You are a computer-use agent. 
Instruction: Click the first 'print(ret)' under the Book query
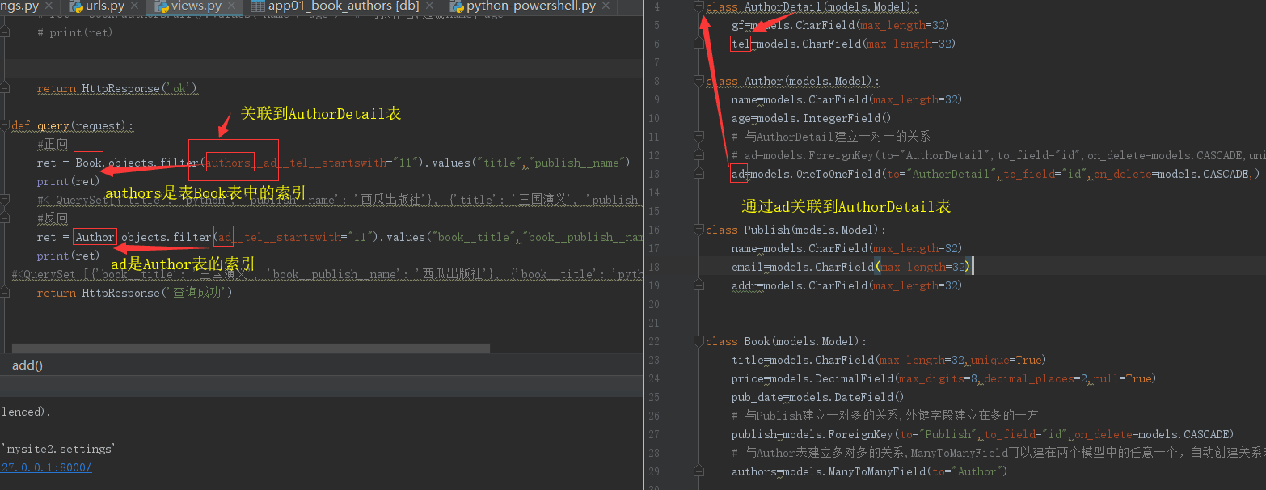coord(68,181)
